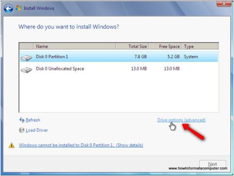Click the Windows flag logo icon
This screenshot has width=234, height=176.
[19, 8]
